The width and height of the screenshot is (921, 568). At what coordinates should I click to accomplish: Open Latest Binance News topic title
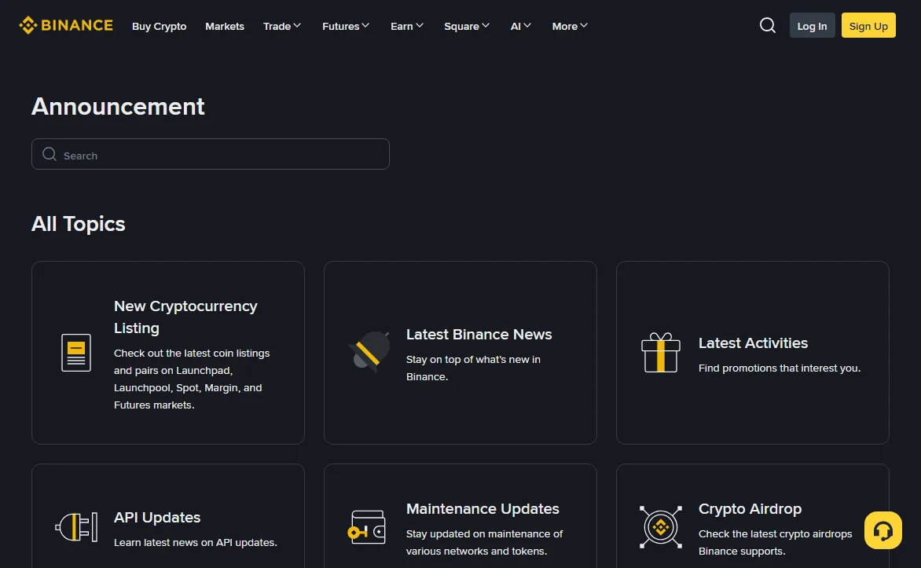pyautogui.click(x=479, y=334)
